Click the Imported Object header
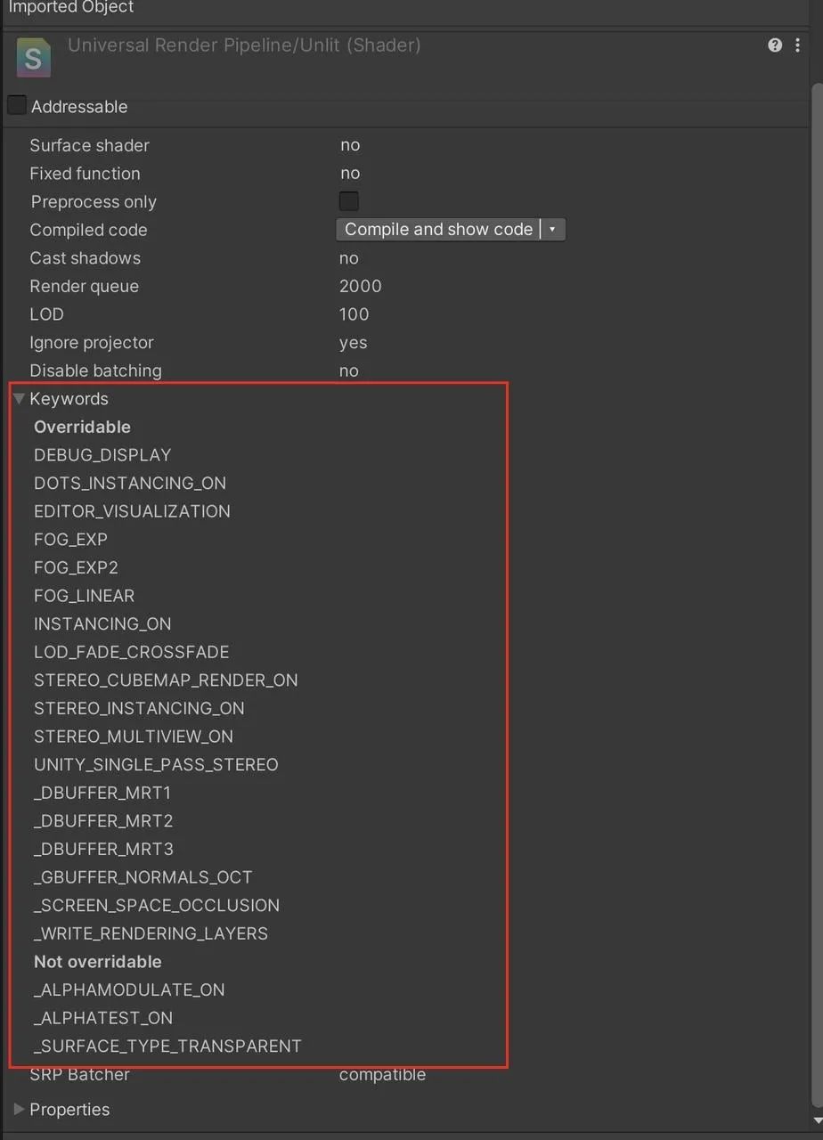Viewport: 823px width, 1140px height. click(x=71, y=8)
